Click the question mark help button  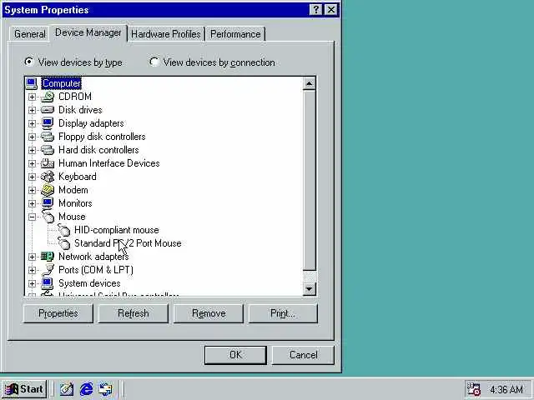pyautogui.click(x=315, y=9)
